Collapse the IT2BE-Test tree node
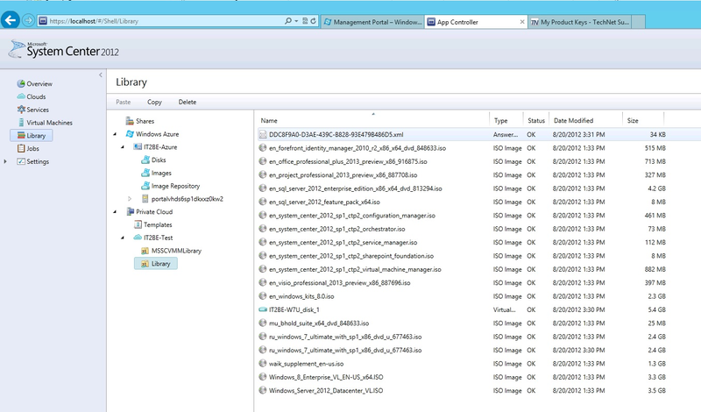This screenshot has width=701, height=412. pyautogui.click(x=123, y=238)
